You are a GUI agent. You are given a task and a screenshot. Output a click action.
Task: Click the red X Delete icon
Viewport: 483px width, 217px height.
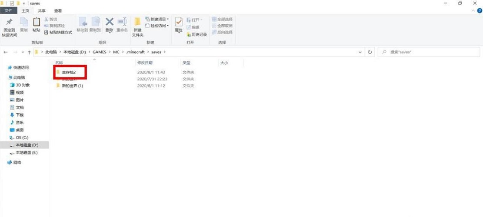pyautogui.click(x=109, y=23)
